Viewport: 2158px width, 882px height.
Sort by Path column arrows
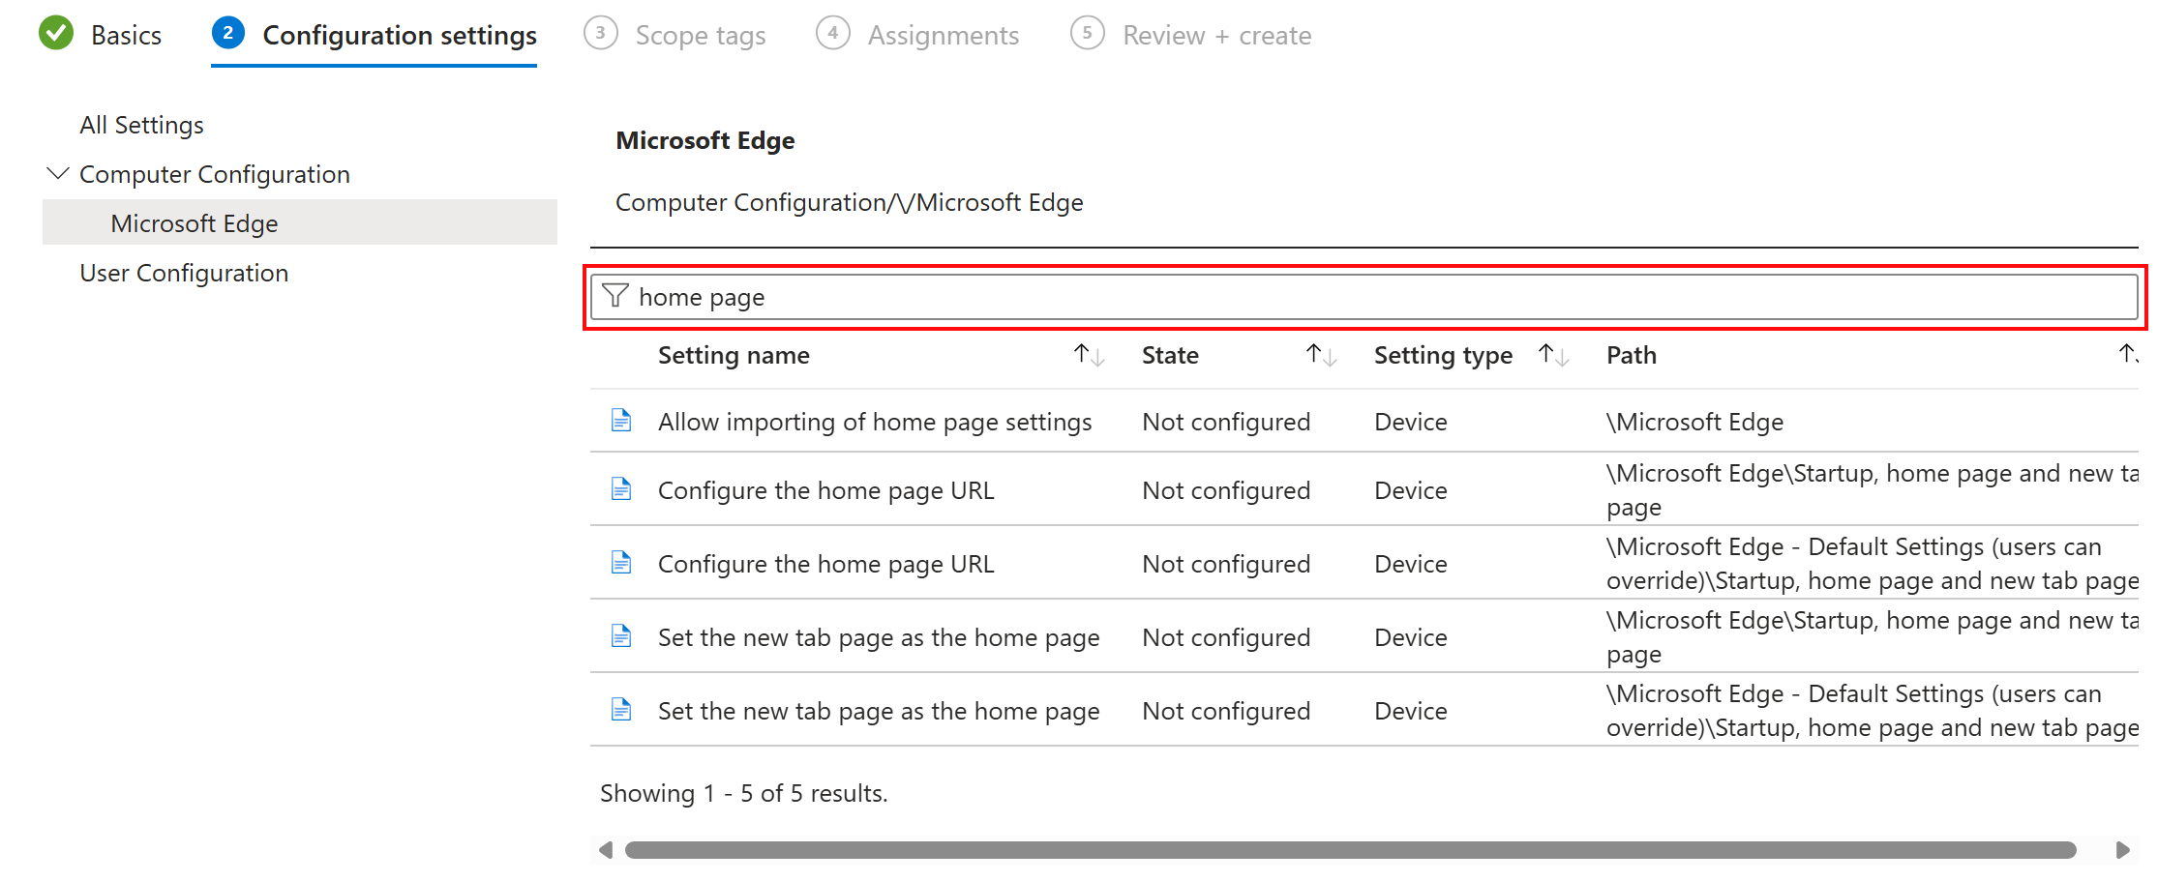tap(2128, 354)
